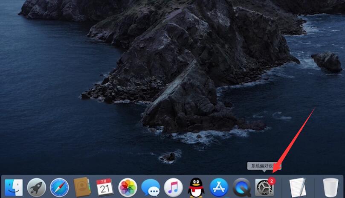345x198 pixels.
Task: Open Finder from the Dock
Action: 14,187
